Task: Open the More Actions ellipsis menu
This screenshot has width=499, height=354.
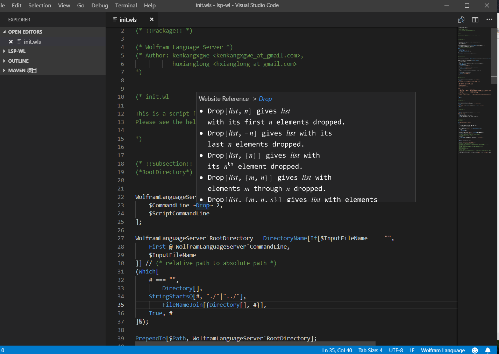Action: (489, 20)
